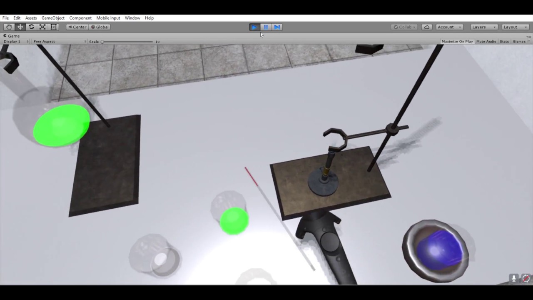Toggle Mute Audio
The image size is (533, 300).
coord(486,42)
